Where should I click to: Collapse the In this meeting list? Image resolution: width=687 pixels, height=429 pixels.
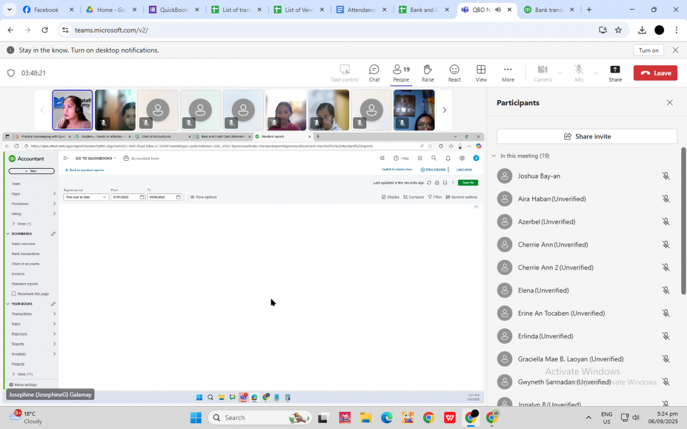coord(494,156)
